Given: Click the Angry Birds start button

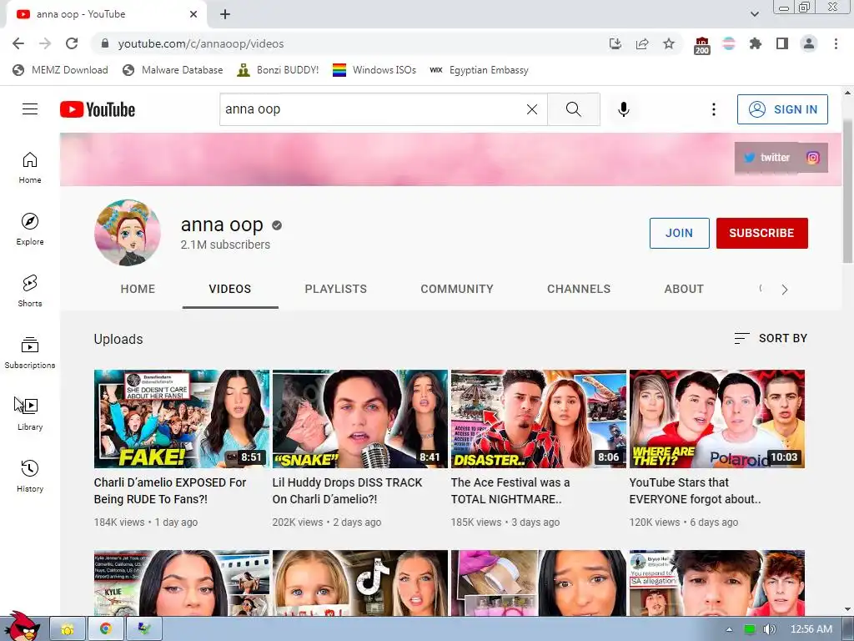Looking at the screenshot, I should coord(21,627).
